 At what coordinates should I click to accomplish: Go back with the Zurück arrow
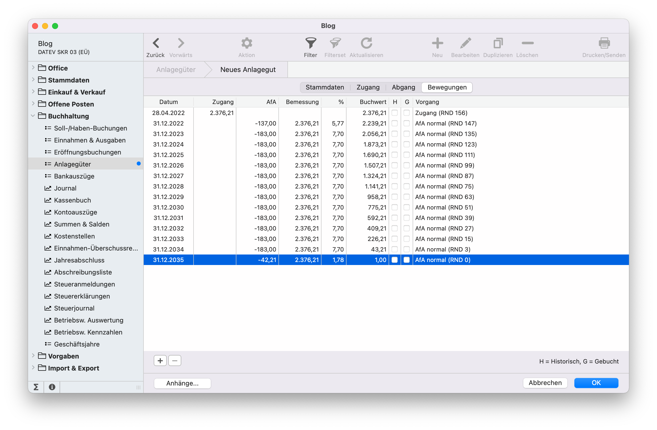click(x=156, y=43)
